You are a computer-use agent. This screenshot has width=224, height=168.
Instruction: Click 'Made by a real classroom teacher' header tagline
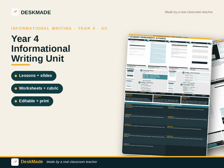point(189,12)
